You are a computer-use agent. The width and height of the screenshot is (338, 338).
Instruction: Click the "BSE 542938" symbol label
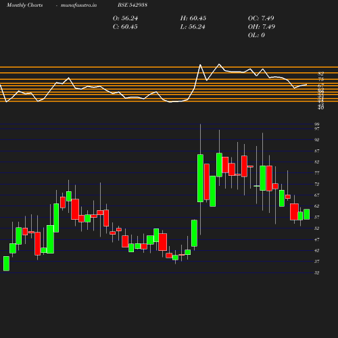tap(132, 5)
